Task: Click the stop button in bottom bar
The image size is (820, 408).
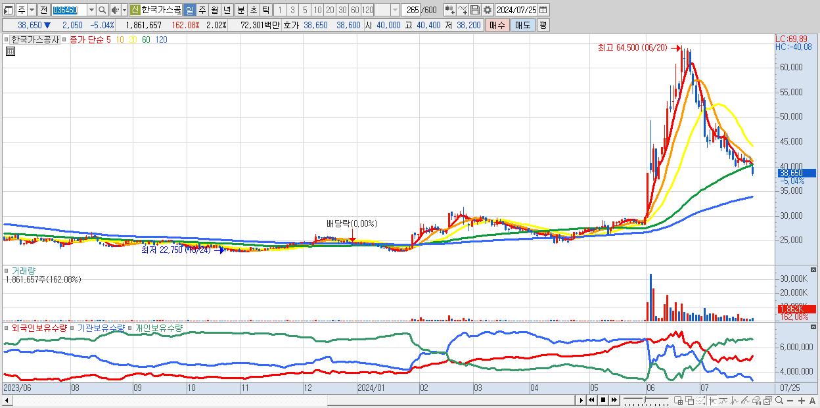Action: [x=603, y=400]
